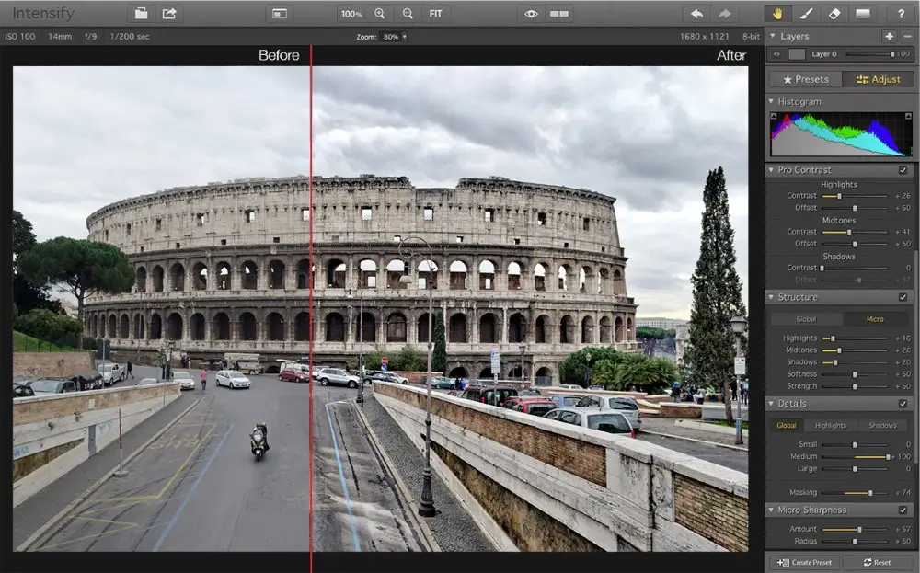Select the Brush tool
Image resolution: width=920 pixels, height=573 pixels.
point(806,14)
